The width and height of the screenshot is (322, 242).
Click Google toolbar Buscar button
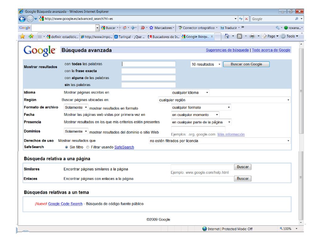(108, 28)
